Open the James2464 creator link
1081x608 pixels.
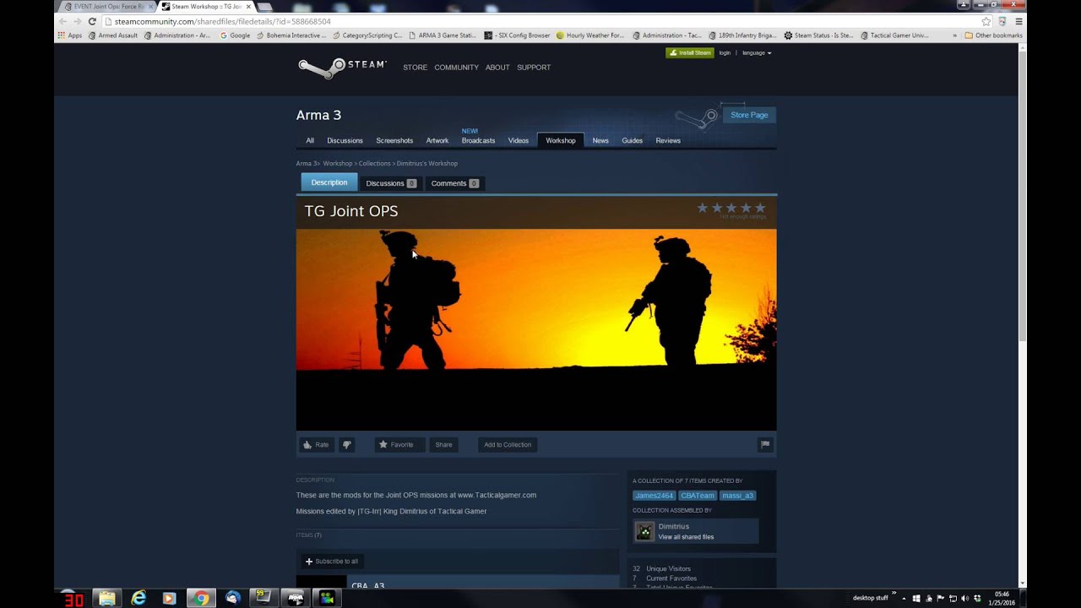point(655,496)
